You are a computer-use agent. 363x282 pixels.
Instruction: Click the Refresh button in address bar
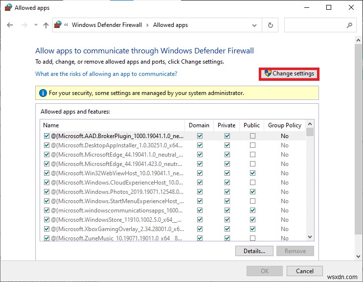(x=270, y=25)
